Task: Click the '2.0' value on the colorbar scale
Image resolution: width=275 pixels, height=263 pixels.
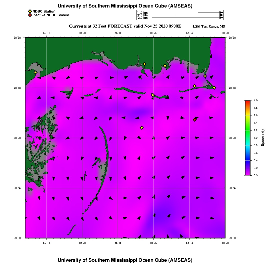Action: pyautogui.click(x=255, y=100)
